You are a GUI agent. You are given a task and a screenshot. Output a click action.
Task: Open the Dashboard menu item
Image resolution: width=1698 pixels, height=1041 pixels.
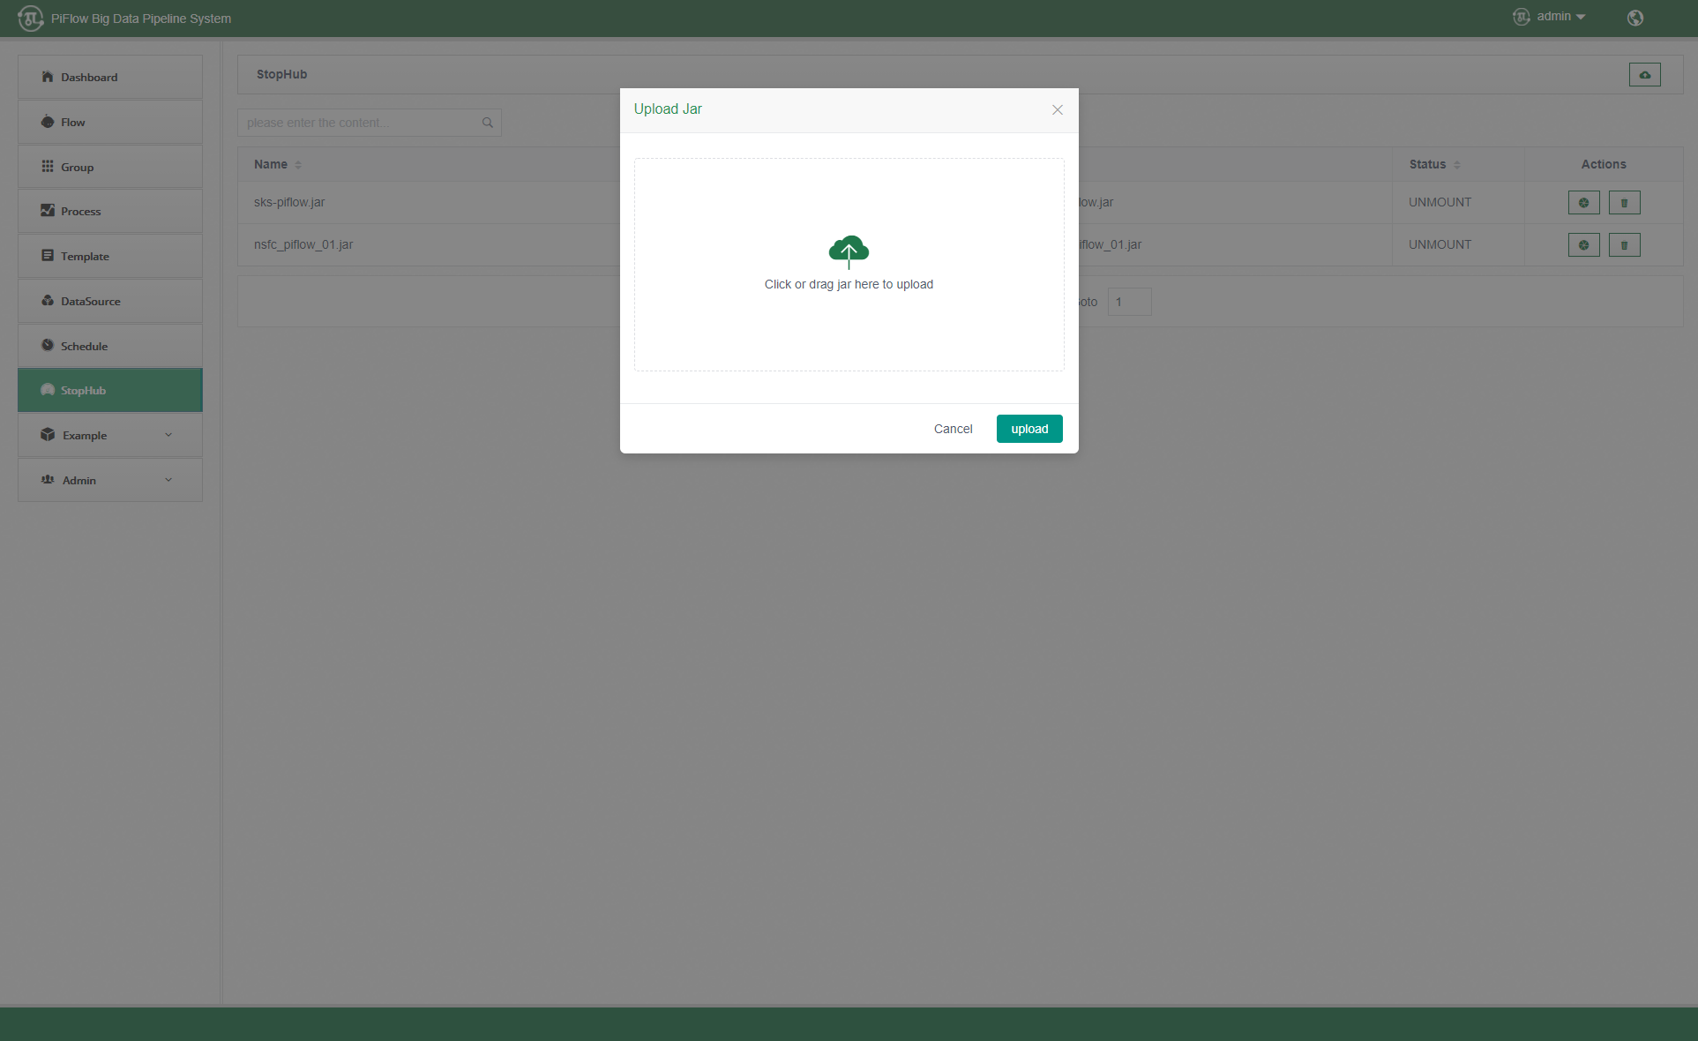click(x=89, y=78)
